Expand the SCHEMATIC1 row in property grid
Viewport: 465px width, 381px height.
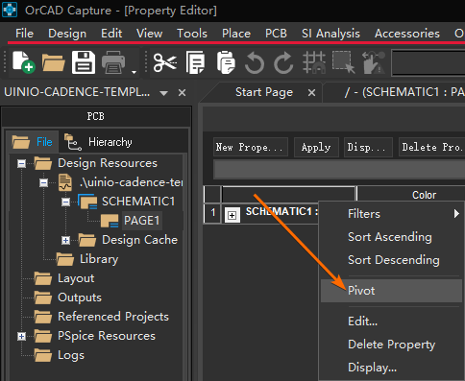point(232,215)
